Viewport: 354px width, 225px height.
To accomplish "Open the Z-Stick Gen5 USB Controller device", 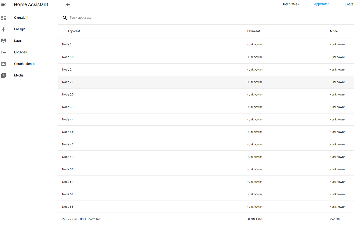I will click(x=81, y=219).
